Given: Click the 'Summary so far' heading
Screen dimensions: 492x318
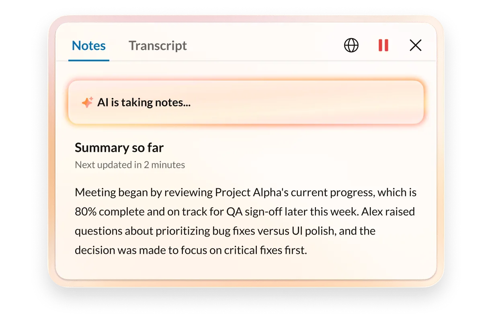Looking at the screenshot, I should (x=119, y=147).
